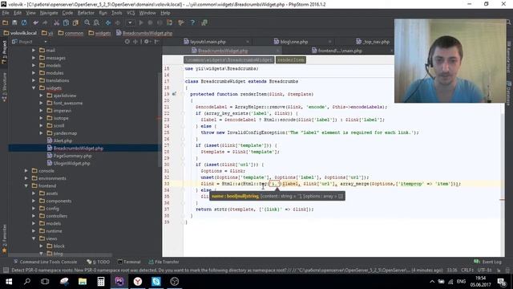Click the Synchronize toolbar icon
Image resolution: width=513 pixels, height=289 pixels.
[x=24, y=22]
